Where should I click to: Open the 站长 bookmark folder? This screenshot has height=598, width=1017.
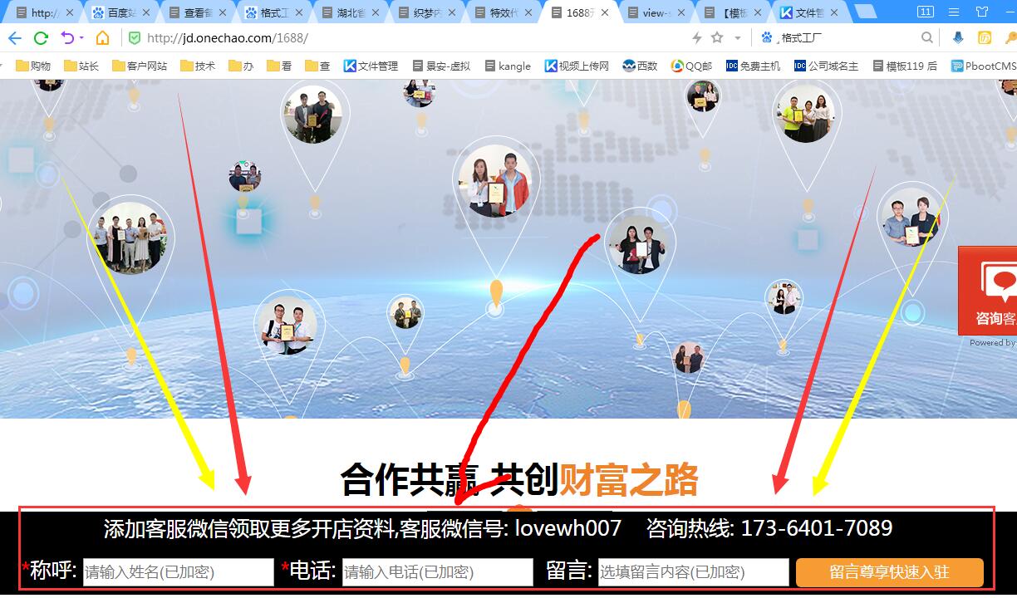coord(81,66)
